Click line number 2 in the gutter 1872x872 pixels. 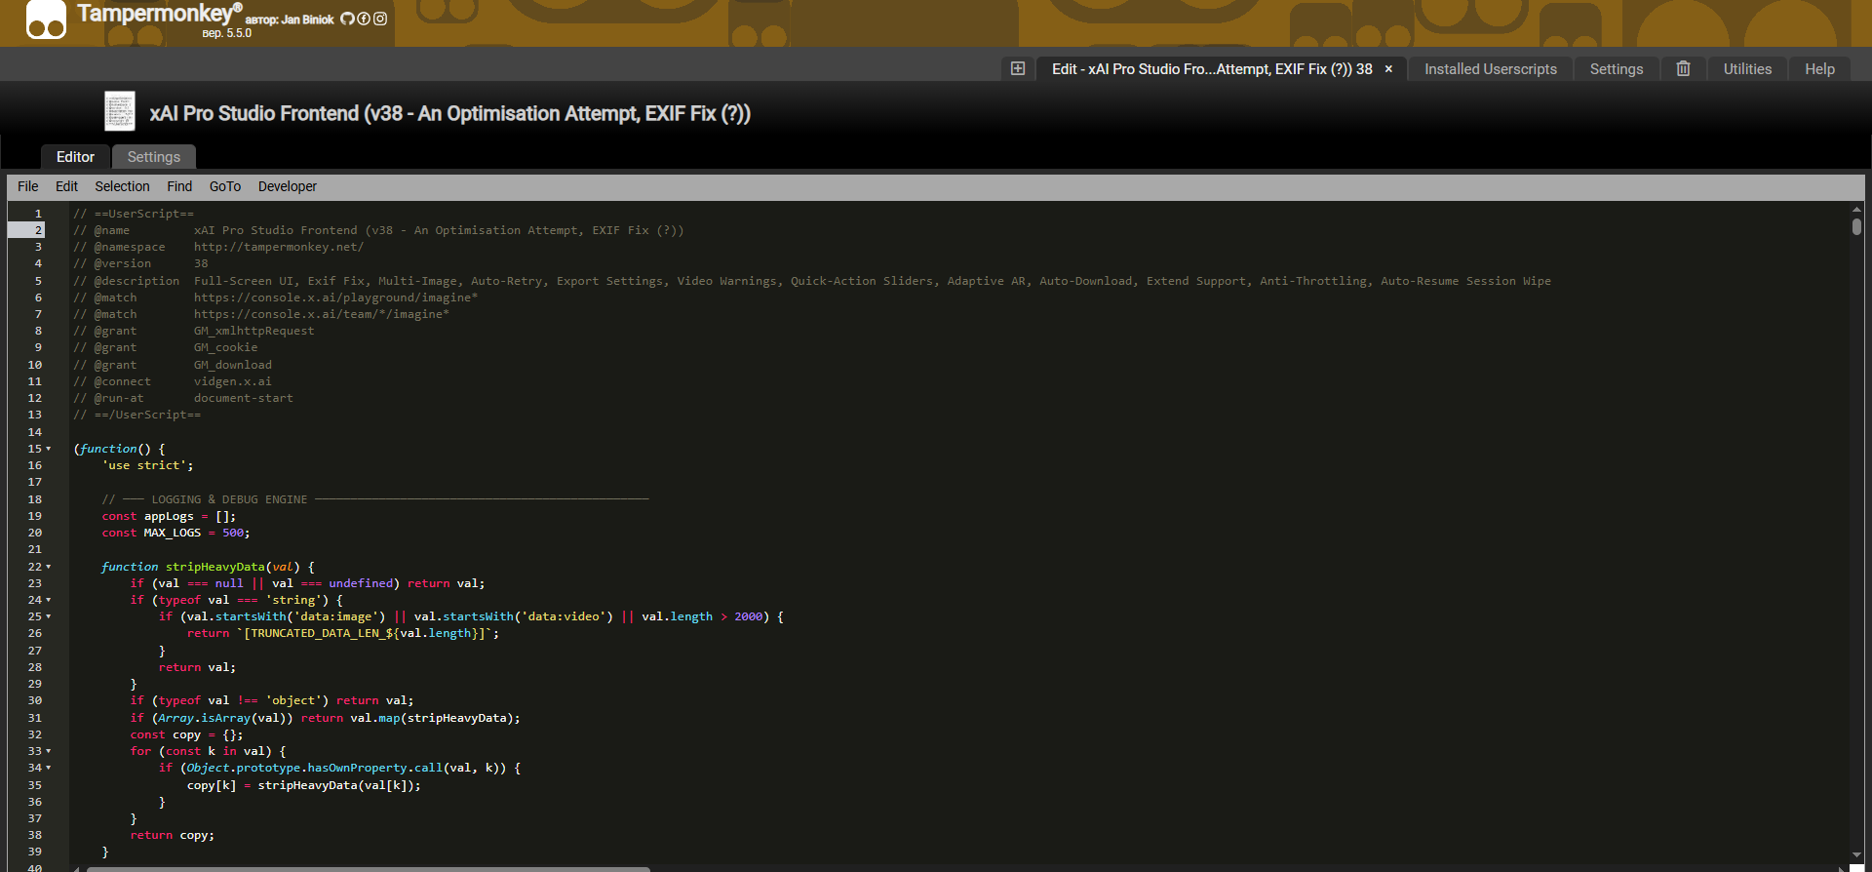click(39, 230)
